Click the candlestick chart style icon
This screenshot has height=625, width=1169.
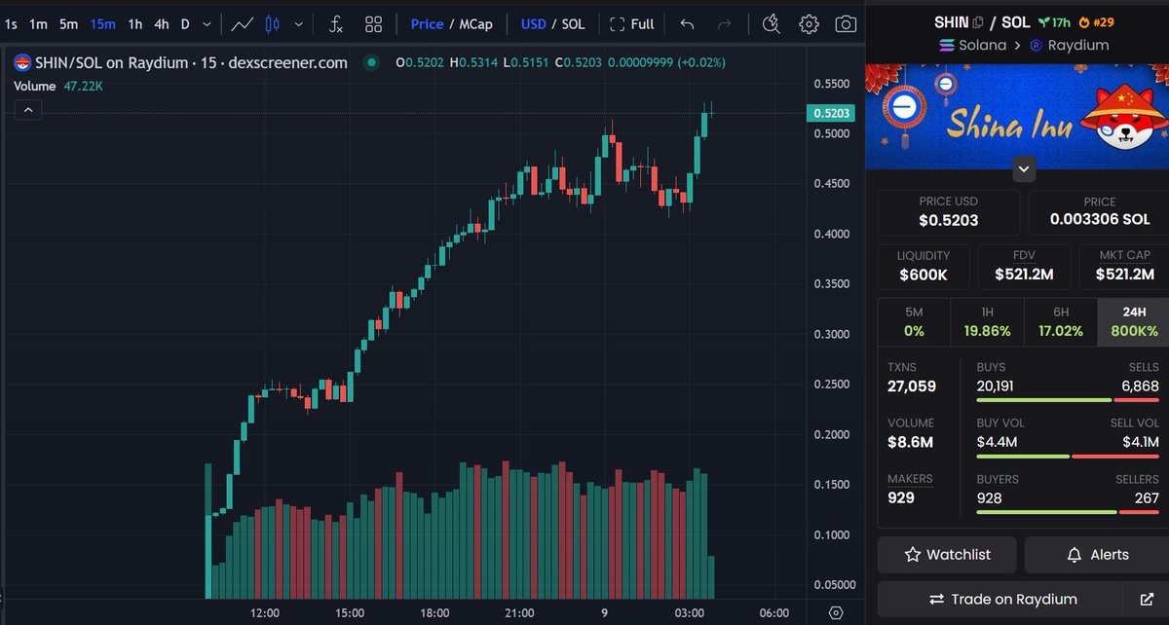coord(272,24)
